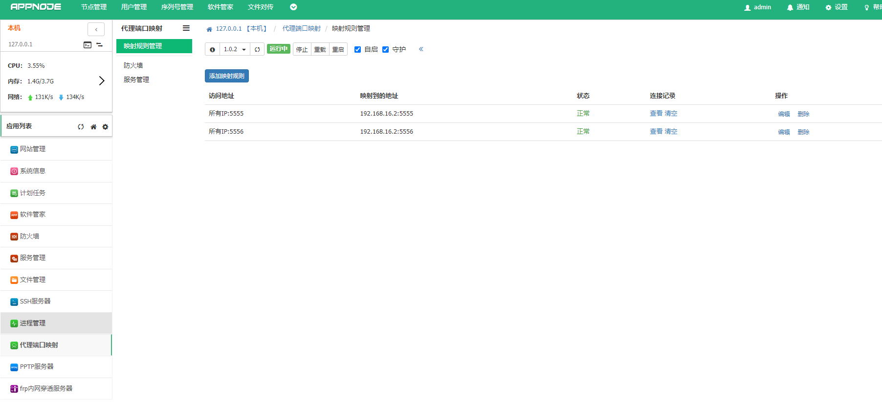The image size is (882, 402).
Task: View connections for port 5555 rule
Action: pyautogui.click(x=656, y=114)
